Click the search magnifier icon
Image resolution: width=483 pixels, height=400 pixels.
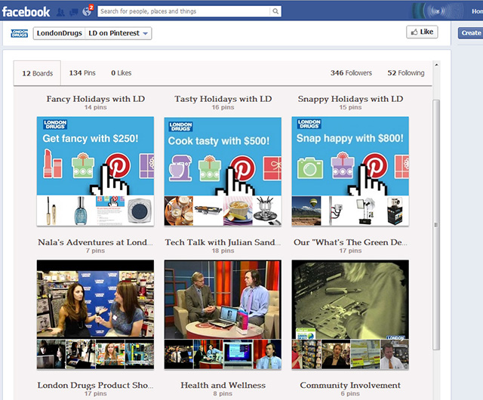275,11
